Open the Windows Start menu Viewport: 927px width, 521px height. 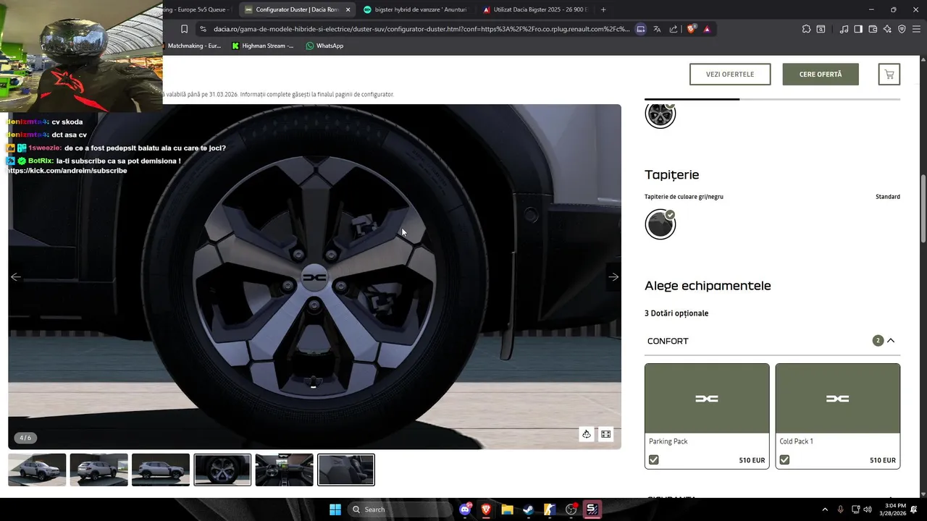tap(335, 509)
